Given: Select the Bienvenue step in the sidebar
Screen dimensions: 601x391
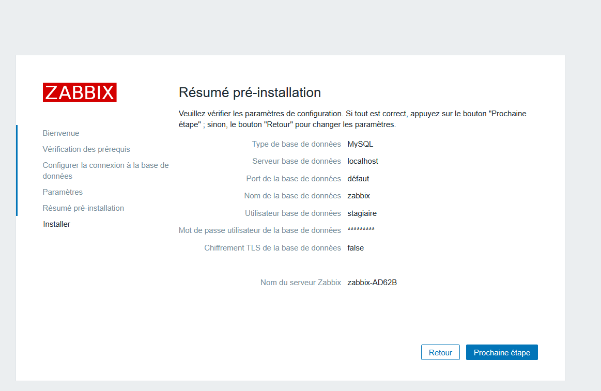Looking at the screenshot, I should coord(60,133).
